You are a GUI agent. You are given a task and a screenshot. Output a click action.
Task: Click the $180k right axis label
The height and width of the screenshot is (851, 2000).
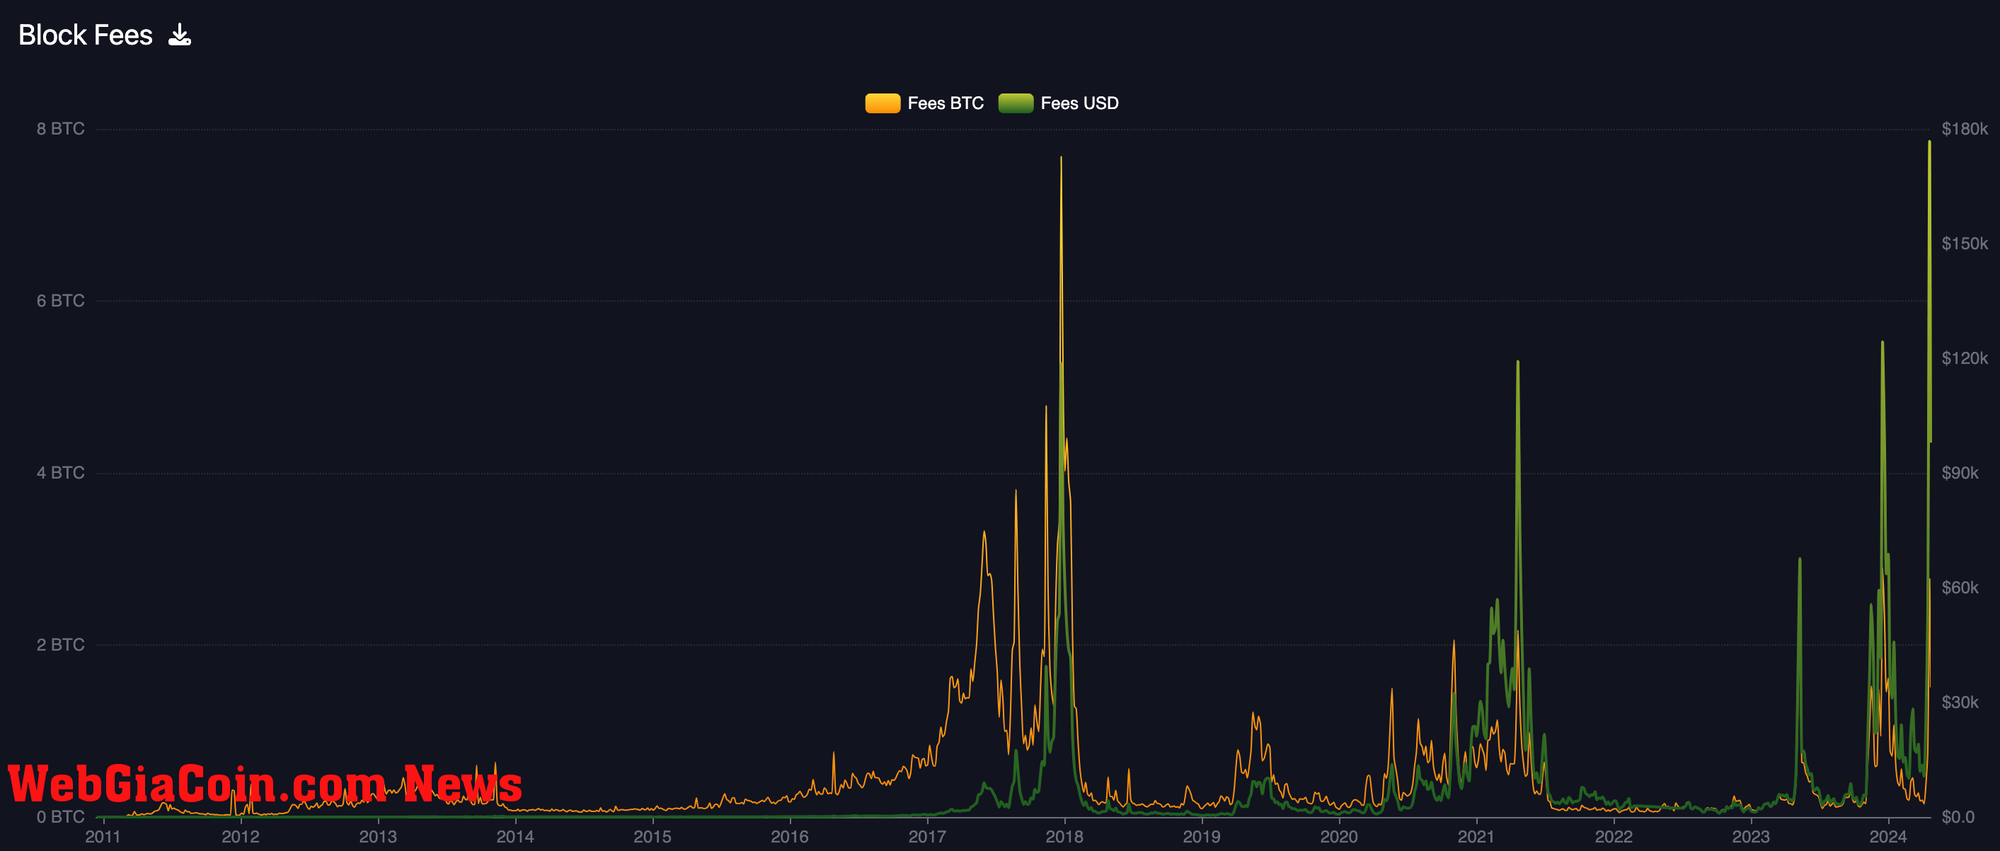pyautogui.click(x=1965, y=129)
